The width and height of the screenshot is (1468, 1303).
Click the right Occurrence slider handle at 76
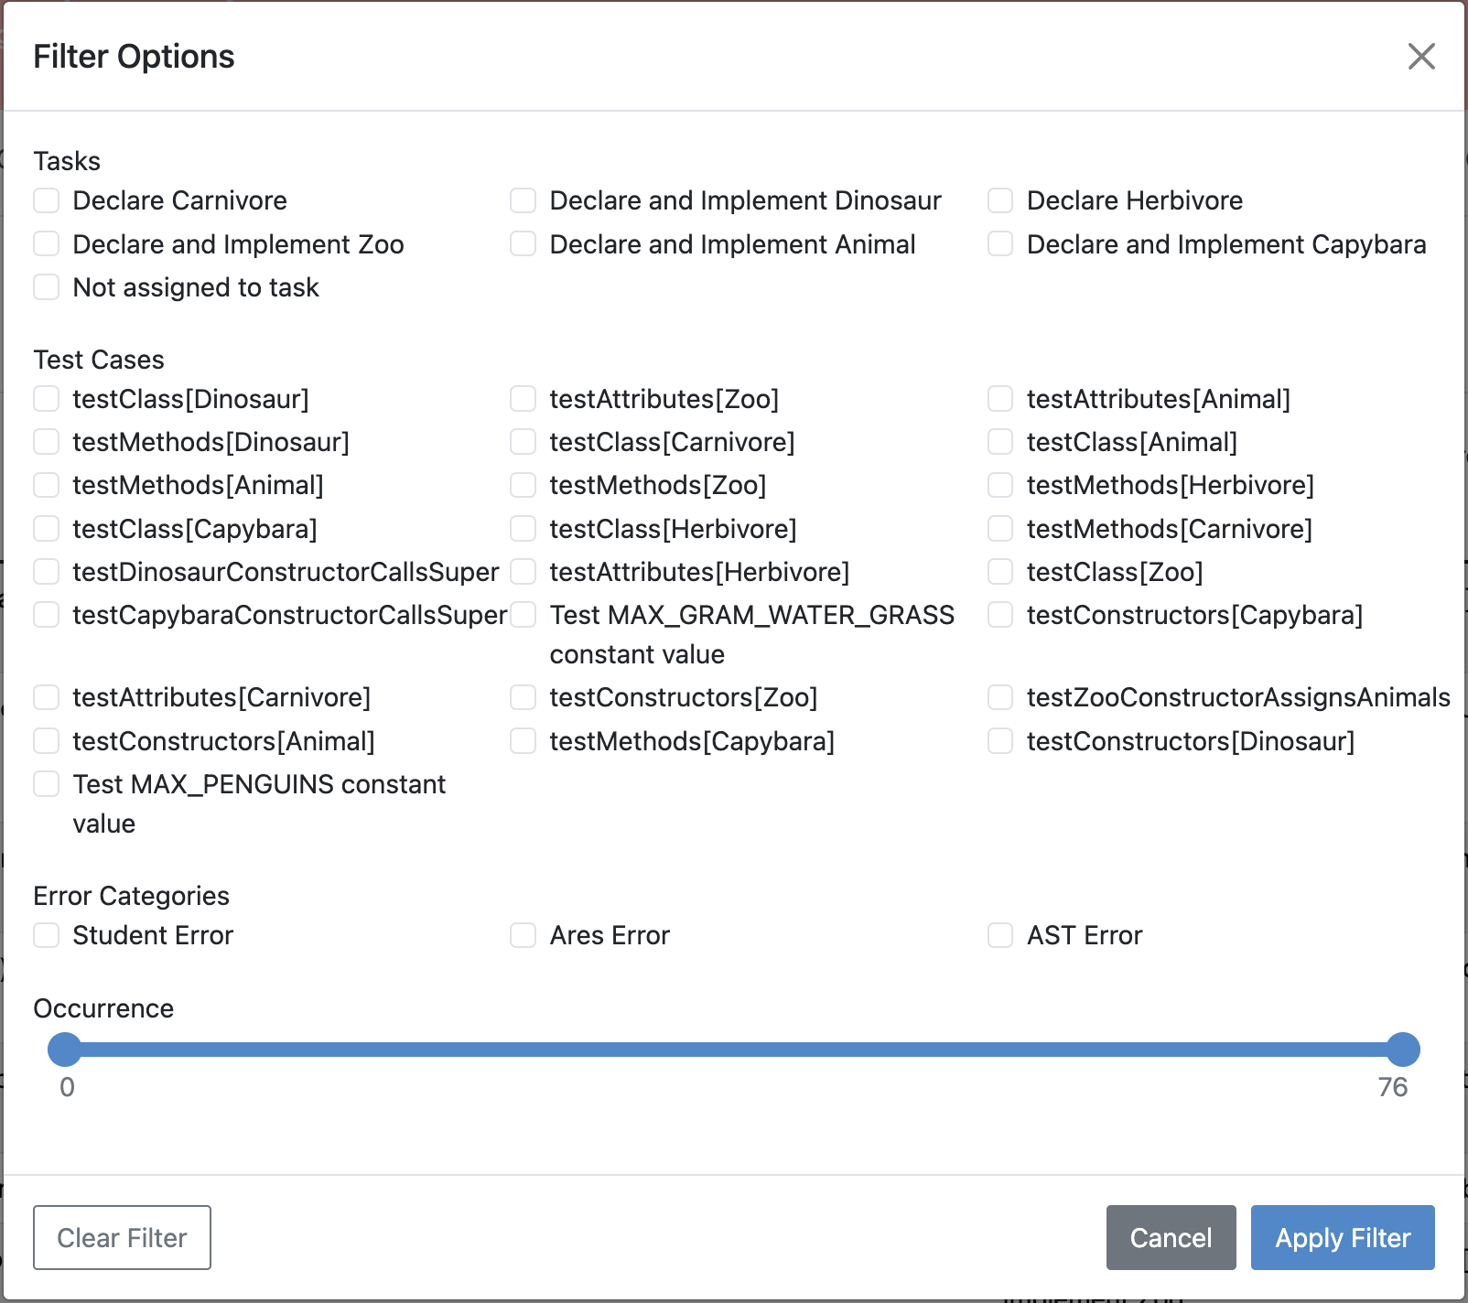1400,1050
